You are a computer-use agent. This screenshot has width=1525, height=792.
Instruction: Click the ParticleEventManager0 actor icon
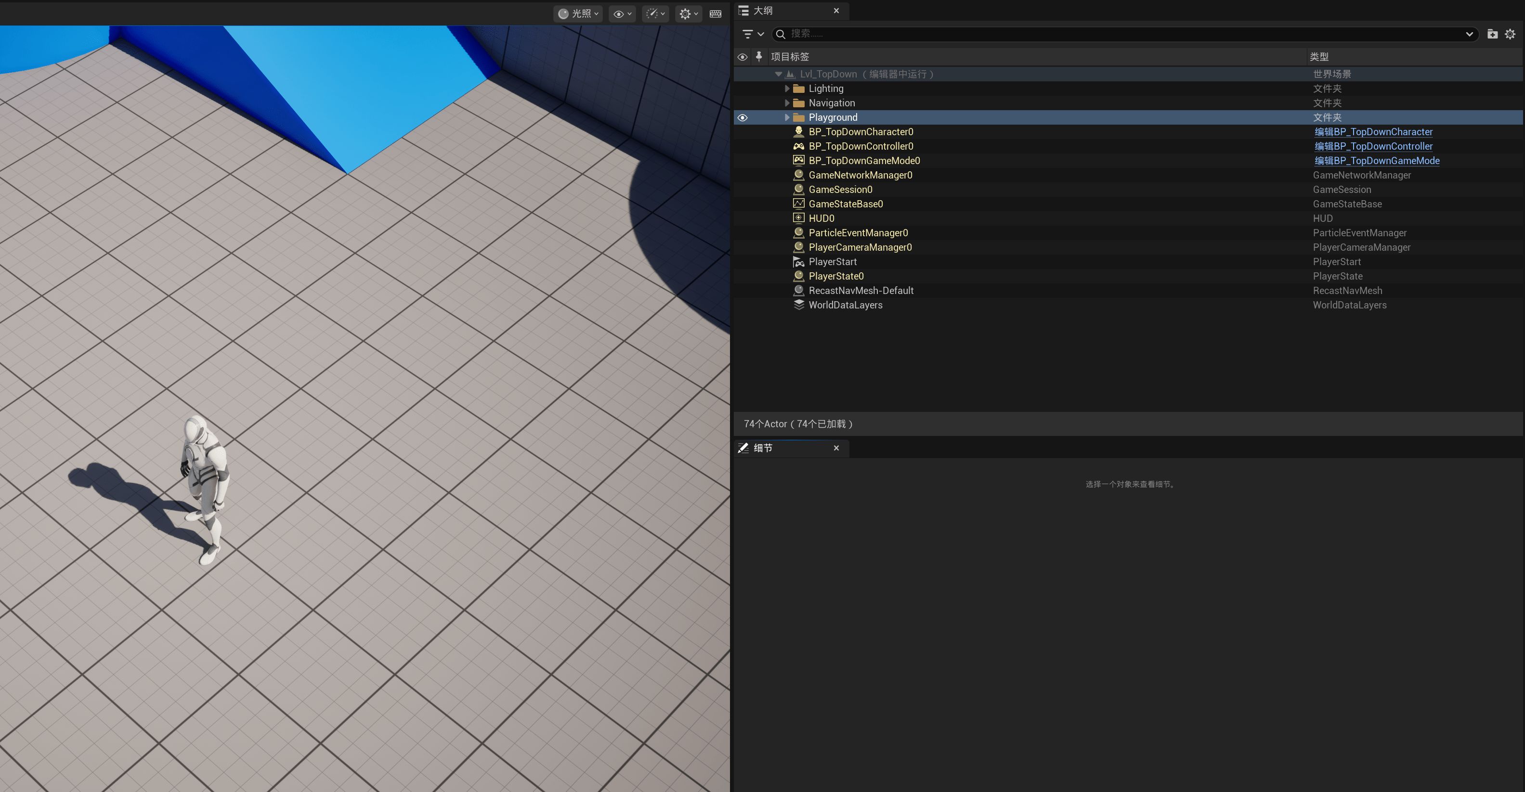(798, 232)
